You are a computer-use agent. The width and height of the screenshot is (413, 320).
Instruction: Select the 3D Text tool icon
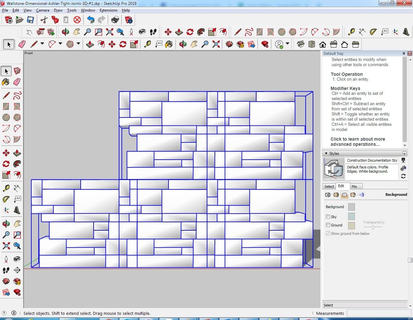tap(406, 32)
